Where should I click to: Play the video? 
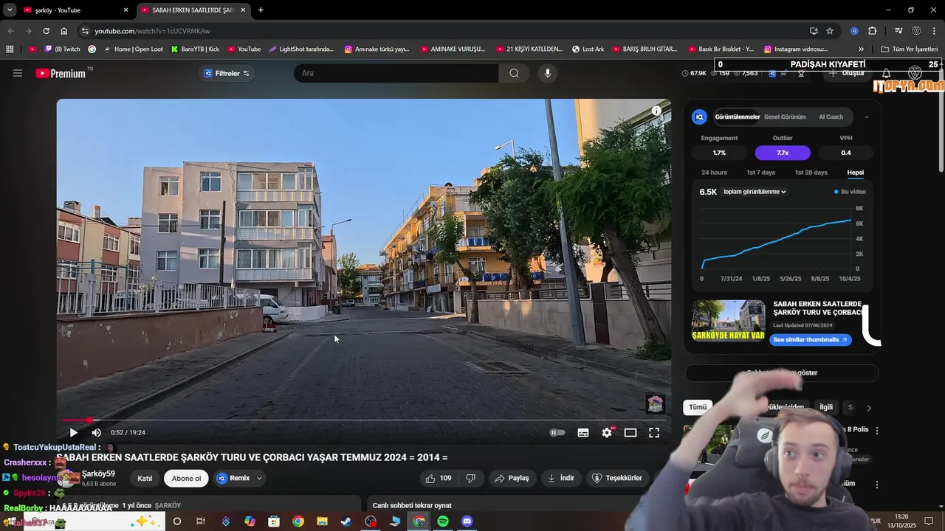73,433
